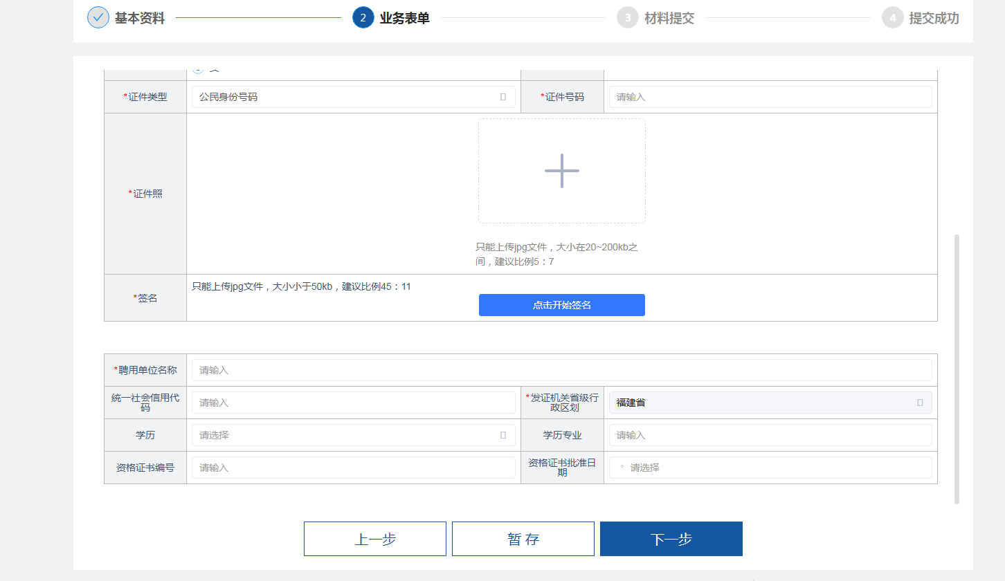Viewport: 1005px width, 581px height.
Task: Click 暂存 to save the draft
Action: coord(523,539)
